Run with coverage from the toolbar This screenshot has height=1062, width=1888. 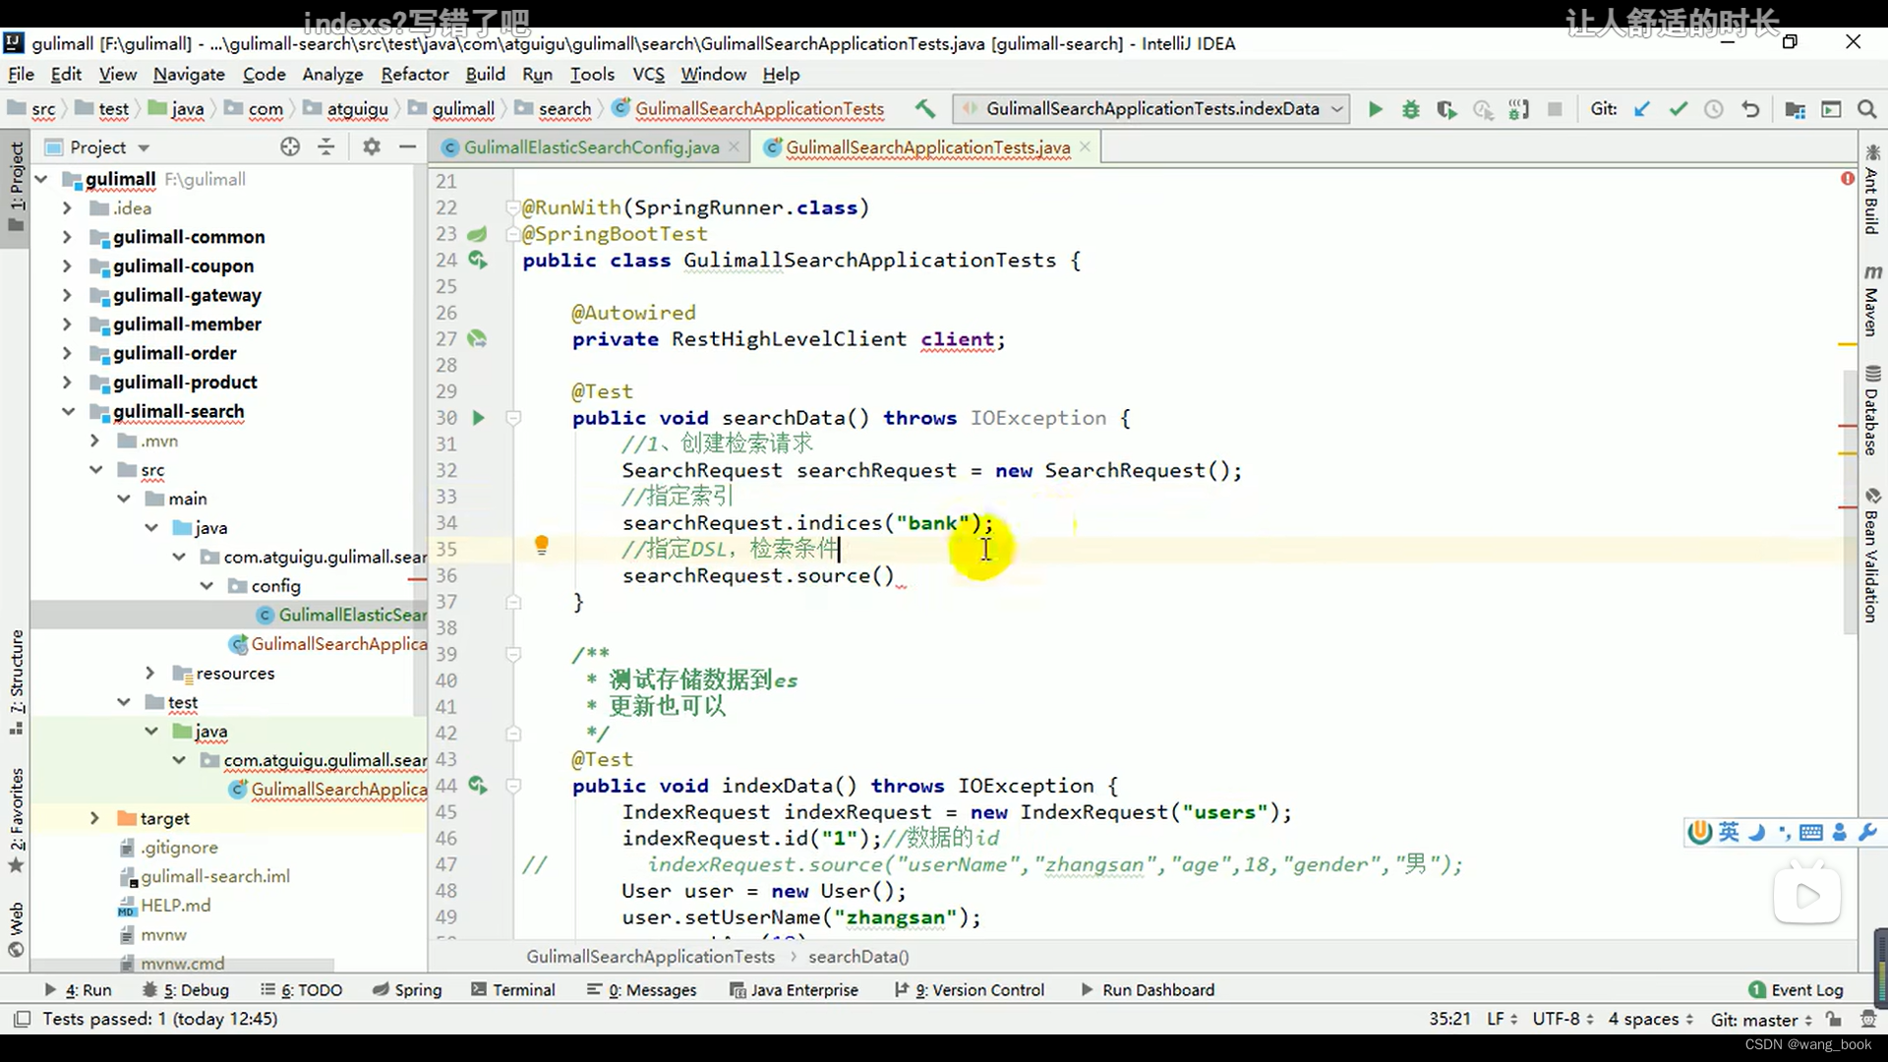click(x=1446, y=109)
